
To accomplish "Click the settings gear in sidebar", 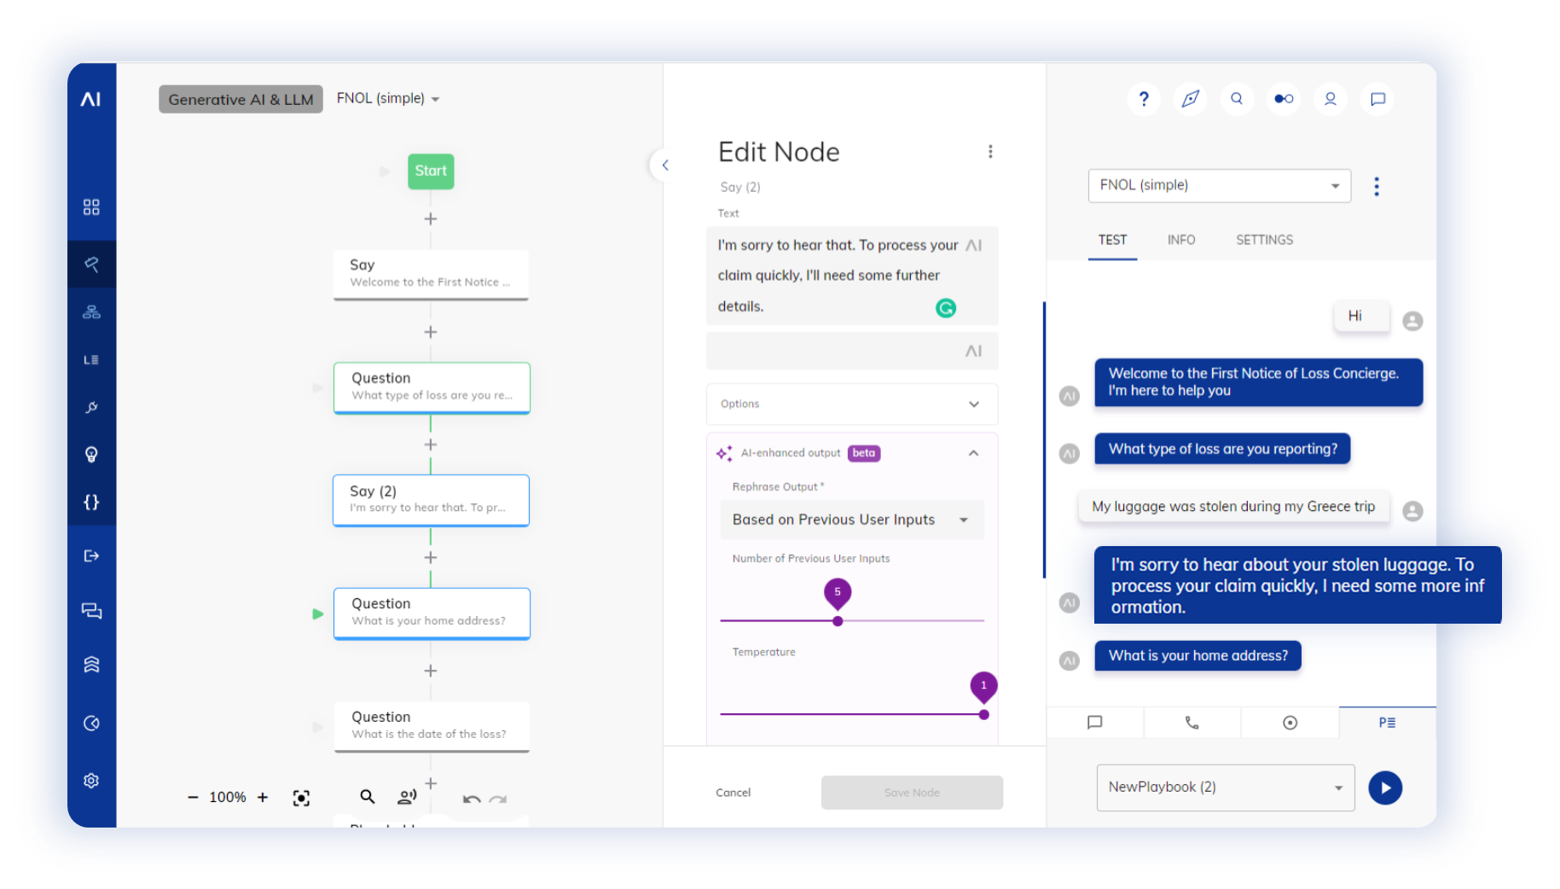I will pyautogui.click(x=91, y=781).
